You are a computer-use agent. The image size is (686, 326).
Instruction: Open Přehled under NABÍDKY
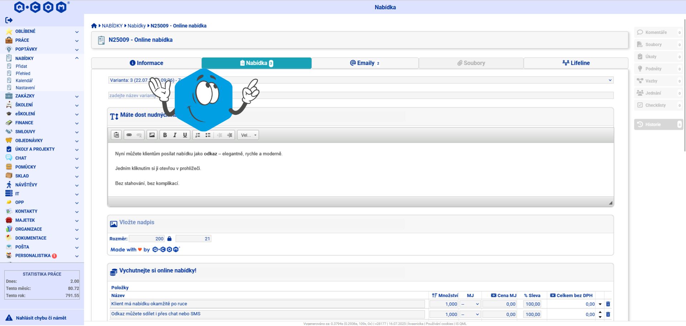23,73
